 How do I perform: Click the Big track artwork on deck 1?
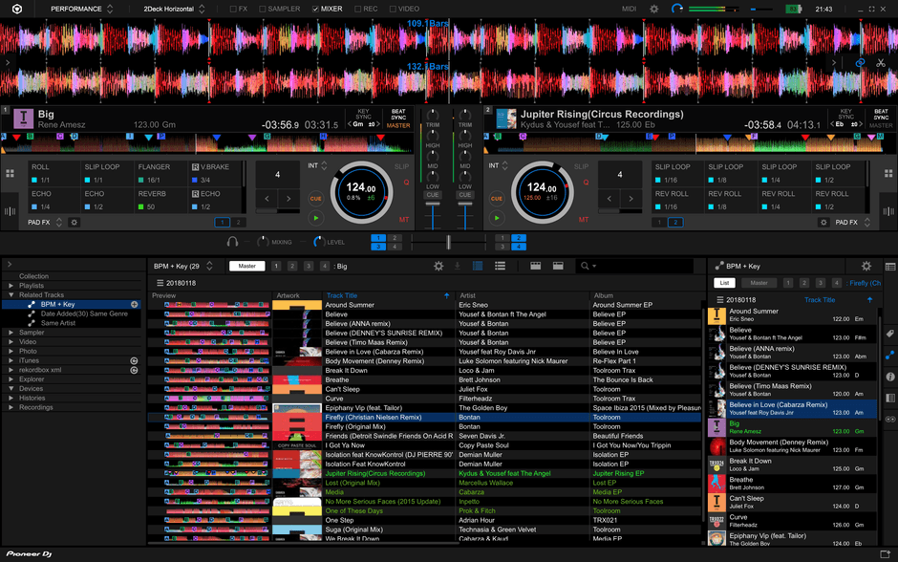24,119
